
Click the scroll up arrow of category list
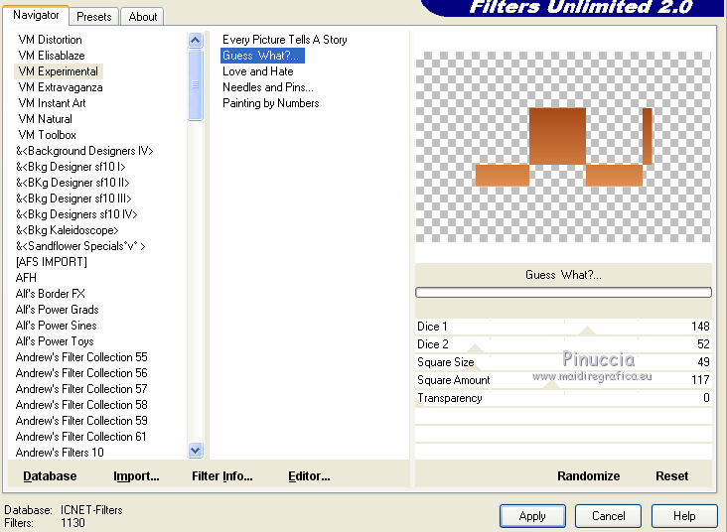point(196,41)
